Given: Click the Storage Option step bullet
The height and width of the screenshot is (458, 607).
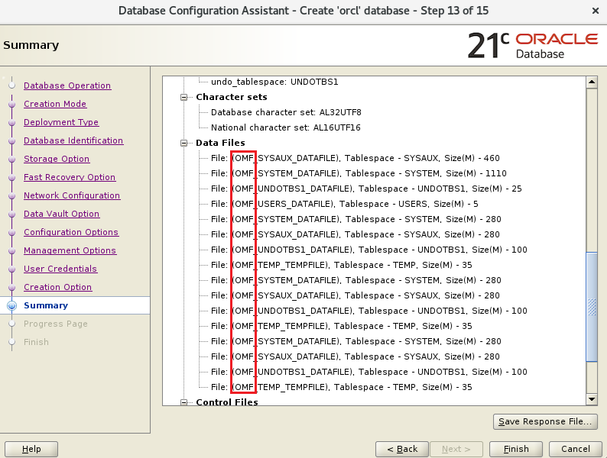Looking at the screenshot, I should coord(12,159).
